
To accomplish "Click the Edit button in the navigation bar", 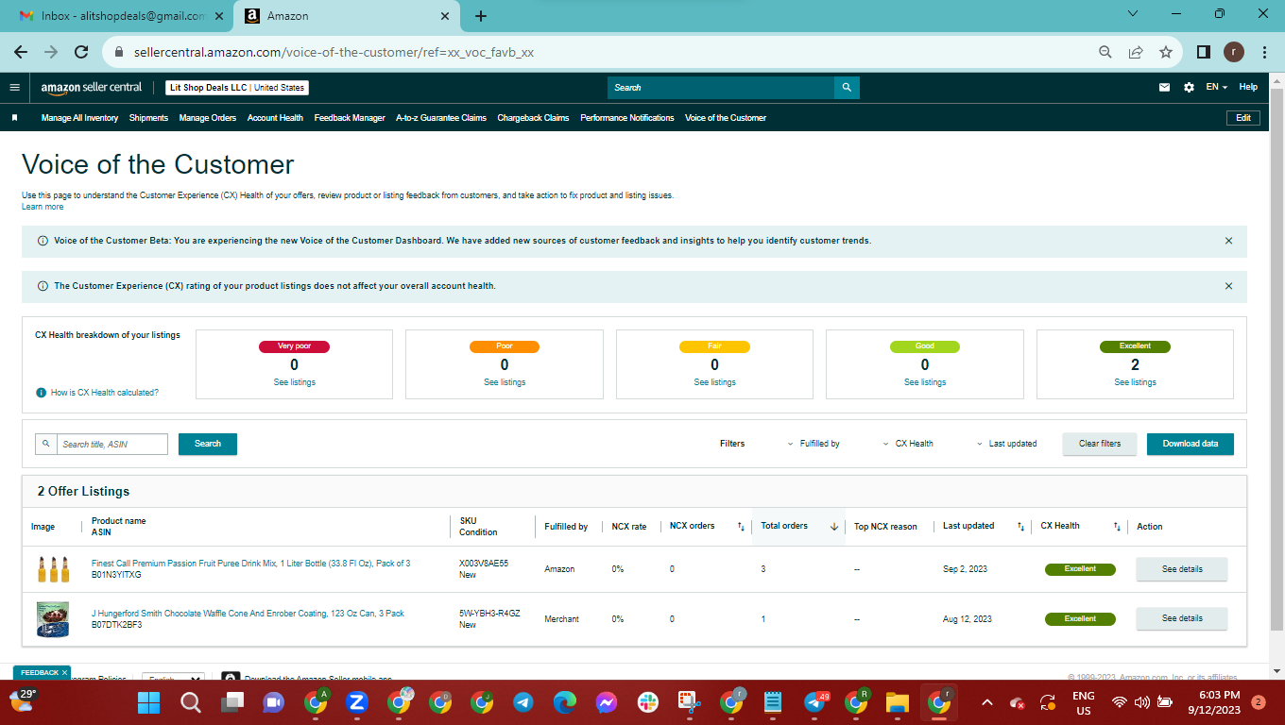I will [1243, 118].
